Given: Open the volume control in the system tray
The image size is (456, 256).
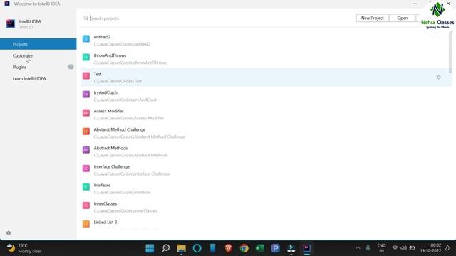Looking at the screenshot, I should click(404, 248).
